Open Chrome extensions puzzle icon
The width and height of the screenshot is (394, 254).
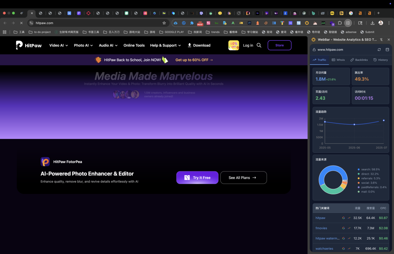340,23
